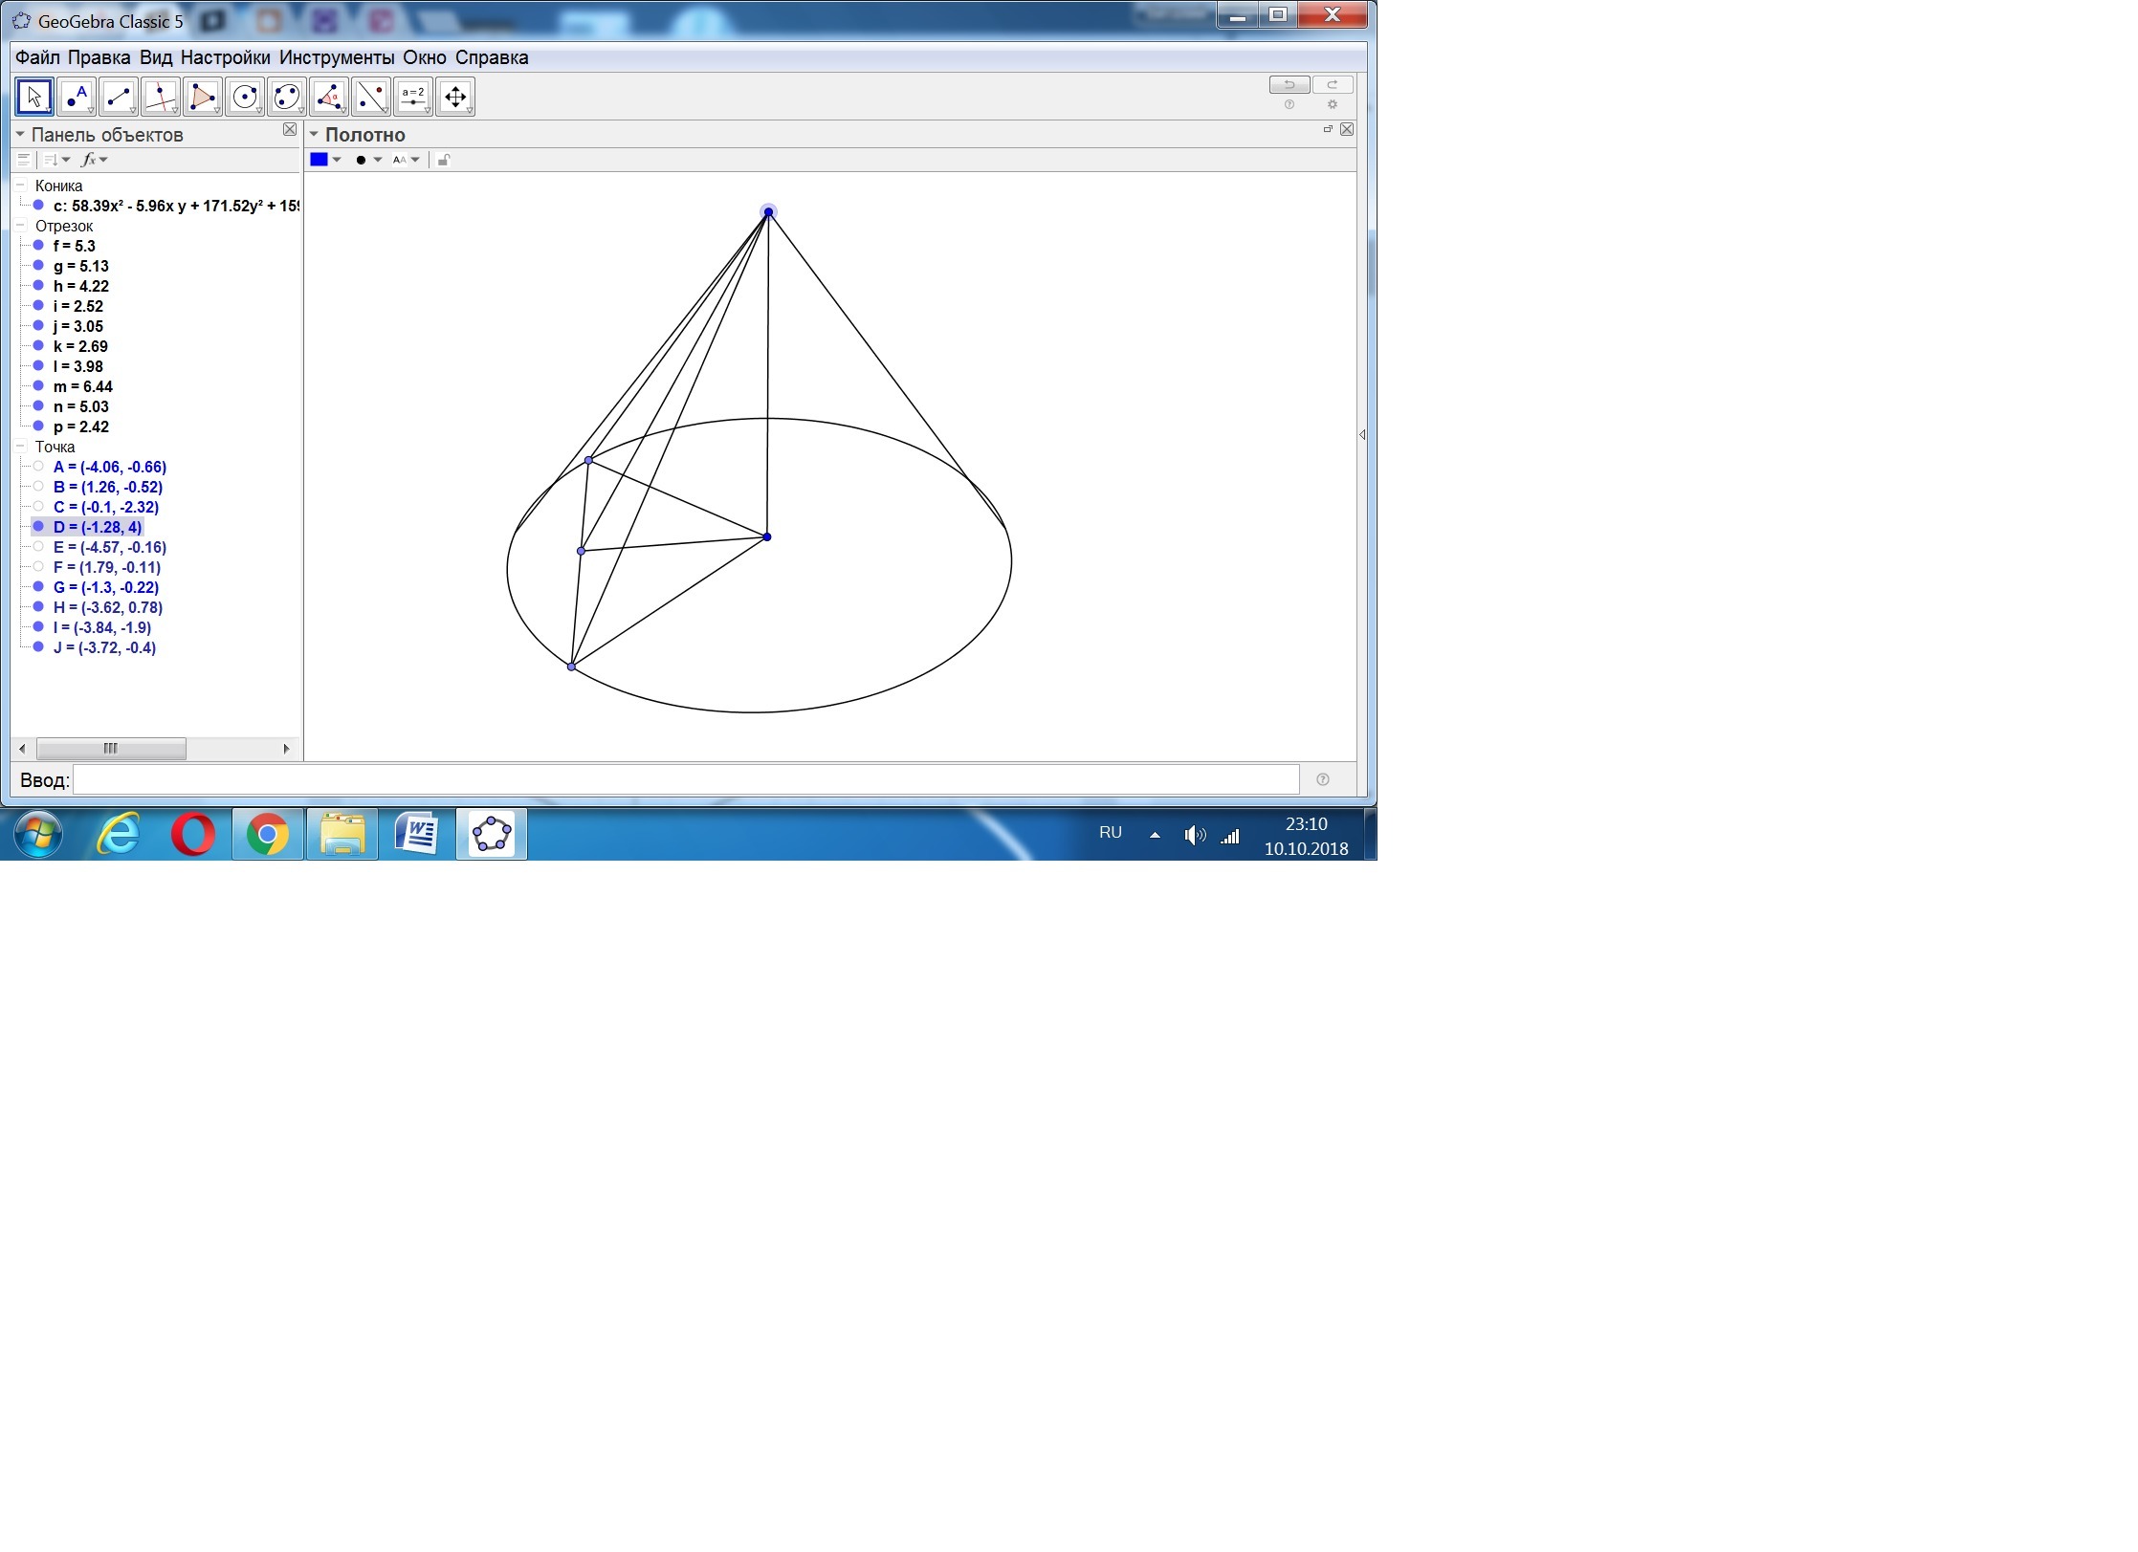Select the Point tool
Image resolution: width=2138 pixels, height=1552 pixels.
77,97
